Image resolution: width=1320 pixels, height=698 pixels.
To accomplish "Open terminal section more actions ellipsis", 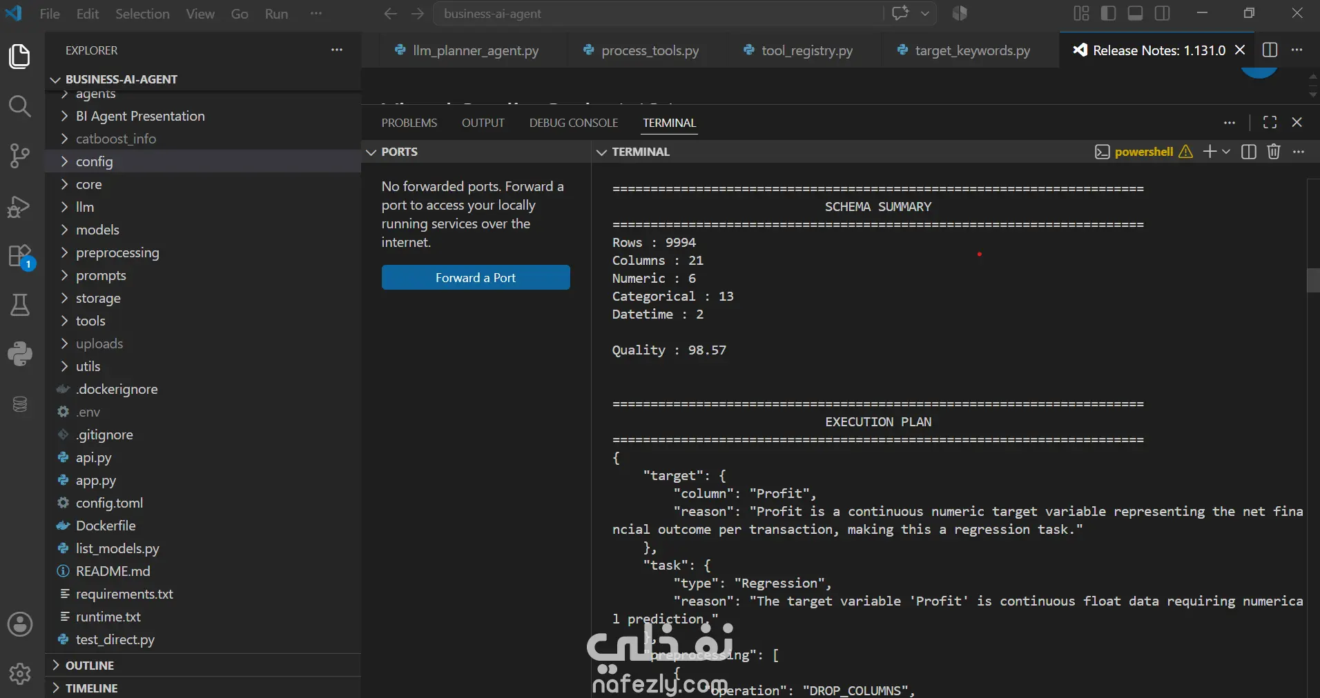I will coord(1299,152).
